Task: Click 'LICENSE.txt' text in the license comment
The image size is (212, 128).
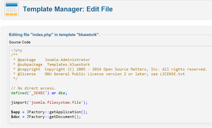Action: pos(172,74)
